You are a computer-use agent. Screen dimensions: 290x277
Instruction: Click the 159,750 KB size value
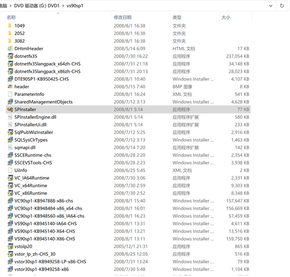tap(238, 239)
